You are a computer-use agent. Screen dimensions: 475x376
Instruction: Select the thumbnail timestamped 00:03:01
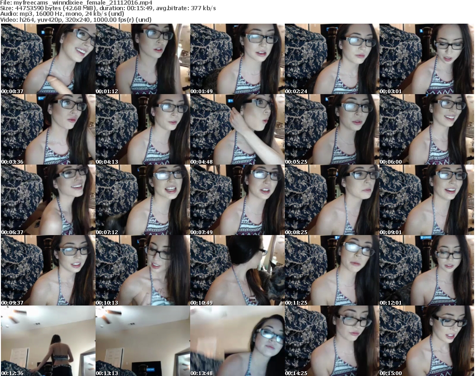pos(427,59)
